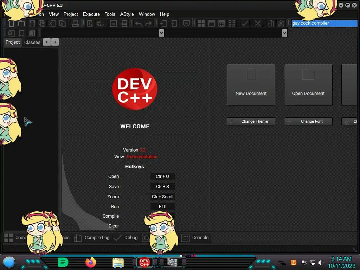The image size is (360, 270).
Task: Click the Compile & Run icon in toolbar
Action: point(222,24)
